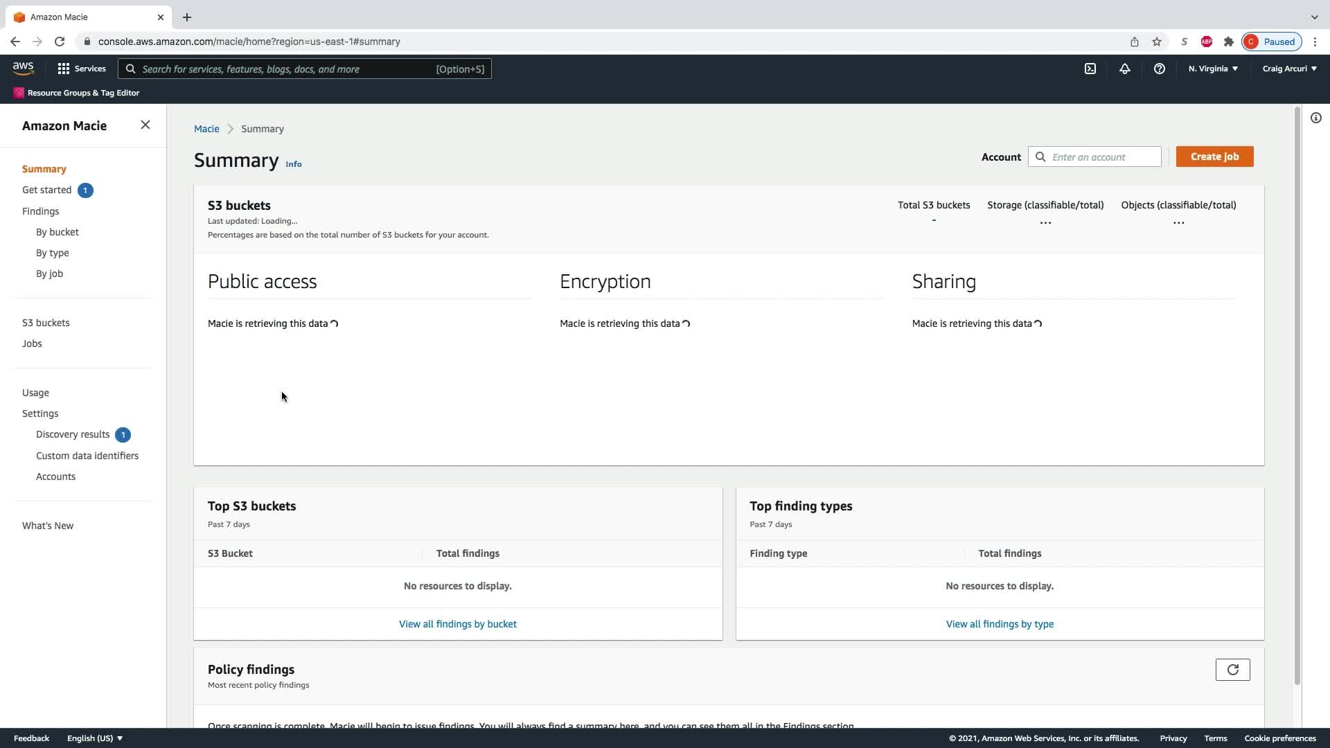The width and height of the screenshot is (1330, 748).
Task: Click the Create job button
Action: [1214, 157]
